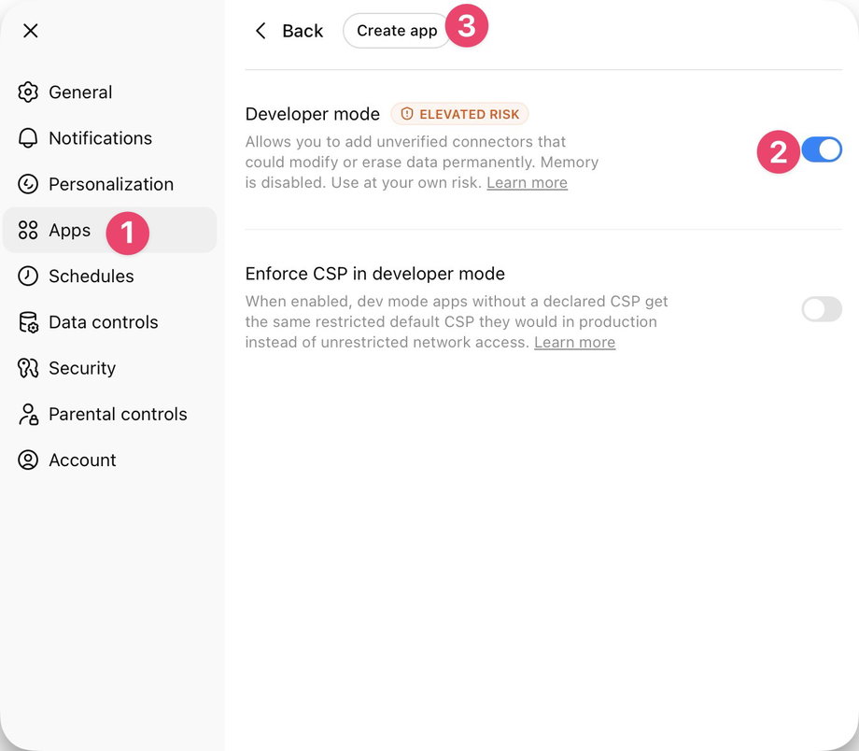Click the Account profile icon
This screenshot has height=751, width=859.
28,460
